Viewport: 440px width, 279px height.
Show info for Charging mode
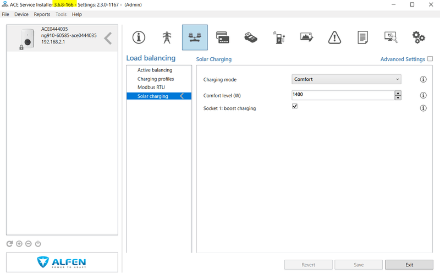pyautogui.click(x=423, y=79)
